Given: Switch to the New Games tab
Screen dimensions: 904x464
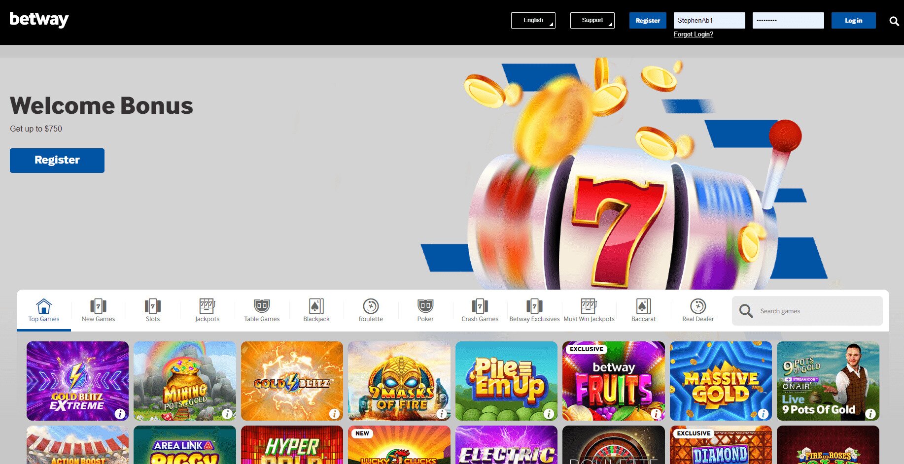Looking at the screenshot, I should tap(98, 311).
